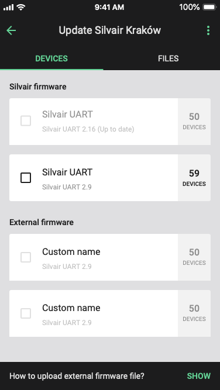Switch to the FILES tab
The height and width of the screenshot is (390, 220).
click(169, 58)
